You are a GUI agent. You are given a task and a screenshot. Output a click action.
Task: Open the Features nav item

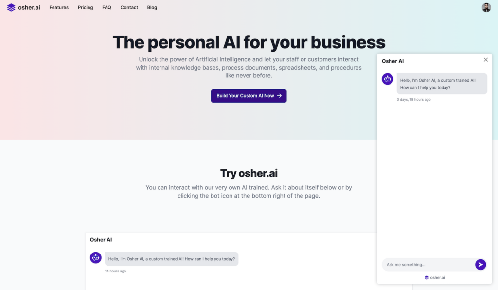[x=59, y=7]
